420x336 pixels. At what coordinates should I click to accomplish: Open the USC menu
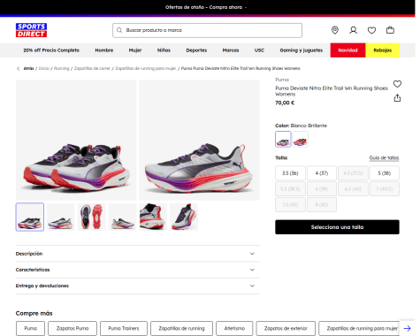pyautogui.click(x=259, y=50)
